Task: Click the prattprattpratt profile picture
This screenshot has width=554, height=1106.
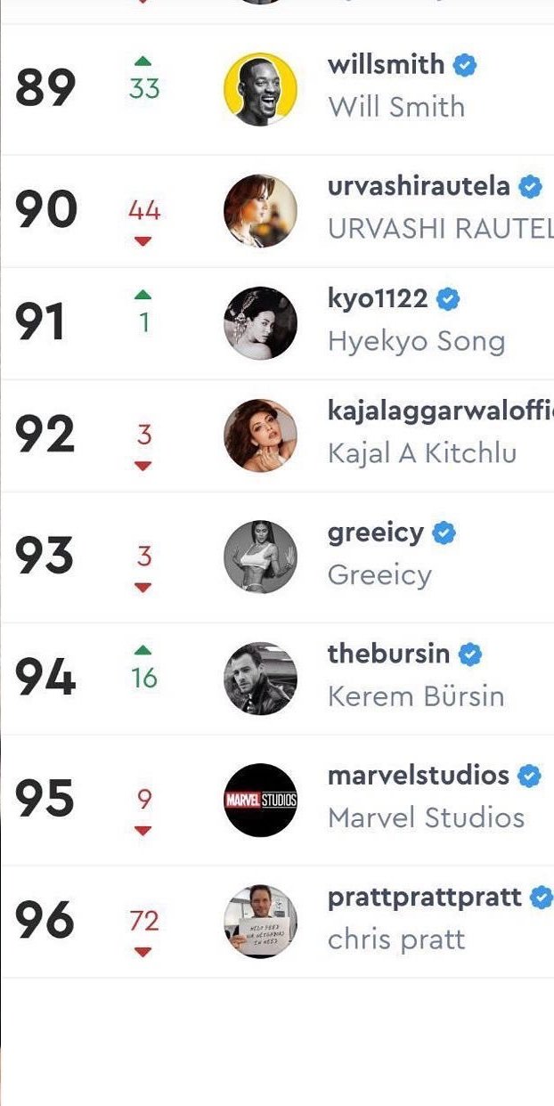Action: (260, 921)
